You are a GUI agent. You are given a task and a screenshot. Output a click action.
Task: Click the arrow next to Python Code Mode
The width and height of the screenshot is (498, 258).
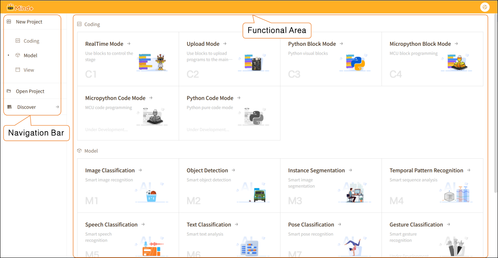tap(239, 98)
